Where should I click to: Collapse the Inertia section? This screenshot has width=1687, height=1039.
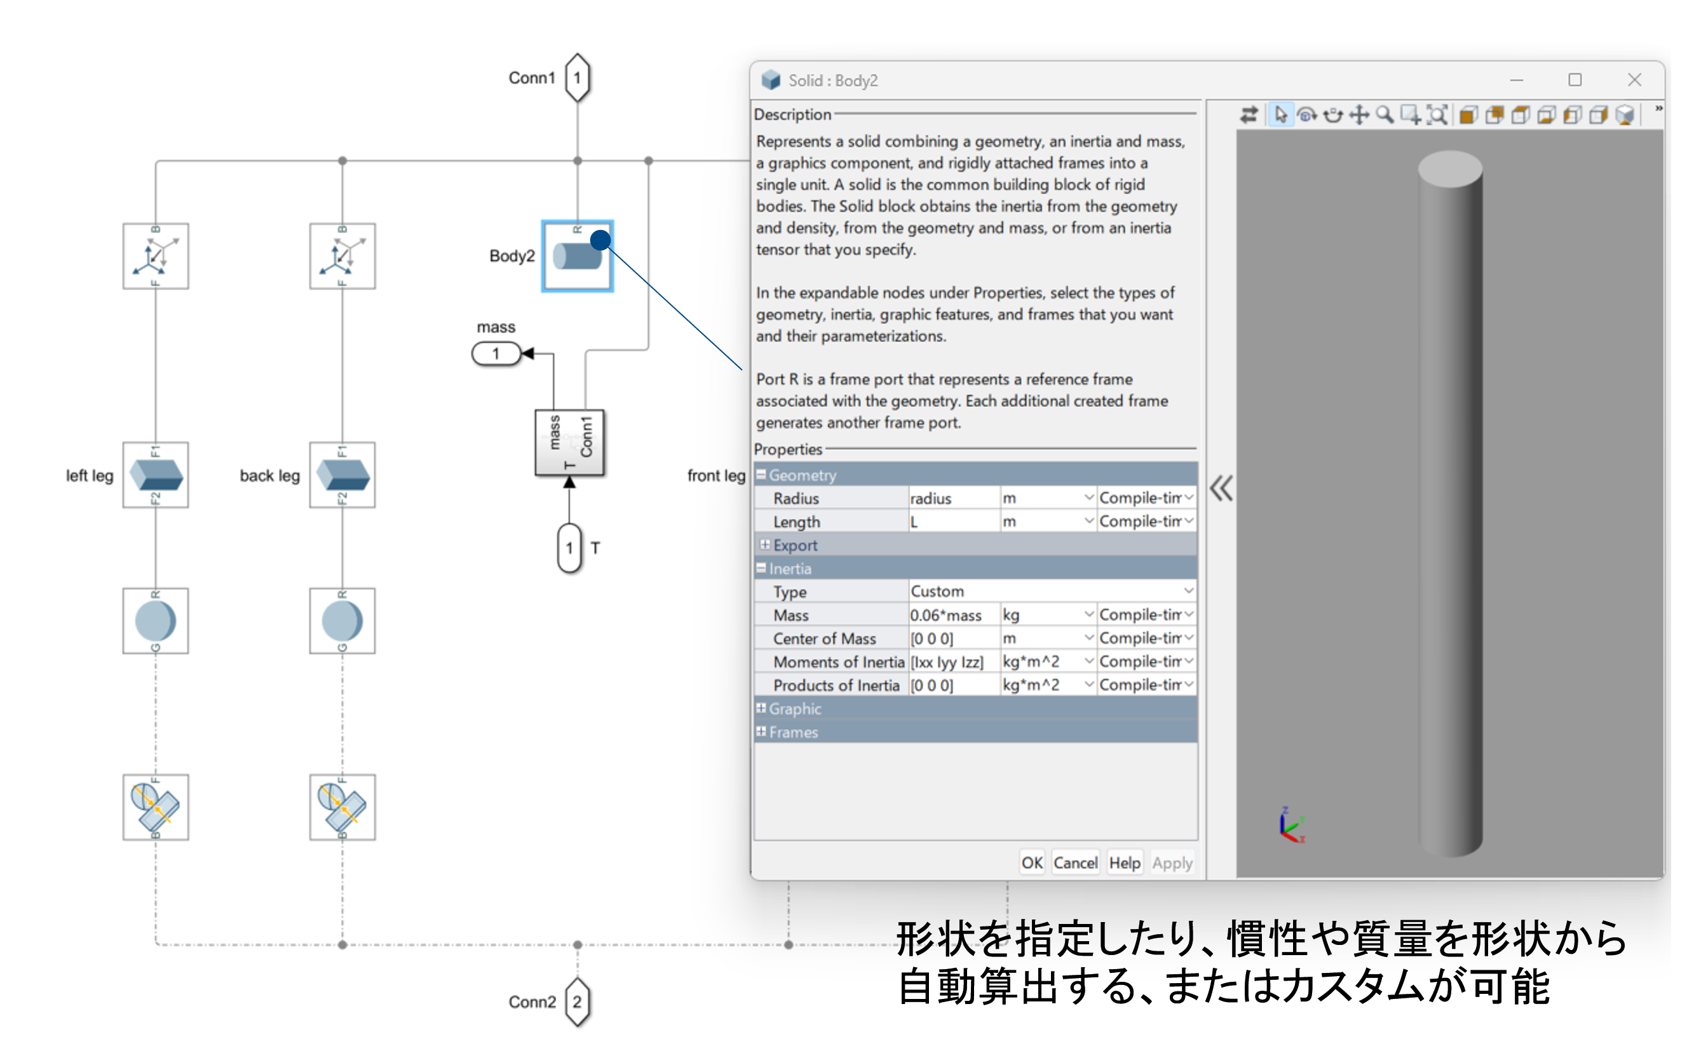[761, 568]
